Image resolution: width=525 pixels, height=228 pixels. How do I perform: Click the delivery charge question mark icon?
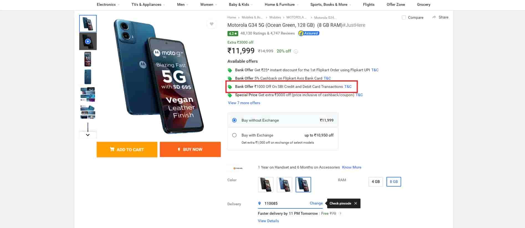point(340,214)
